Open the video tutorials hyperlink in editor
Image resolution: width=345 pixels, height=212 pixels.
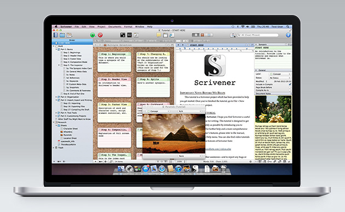tap(218, 149)
